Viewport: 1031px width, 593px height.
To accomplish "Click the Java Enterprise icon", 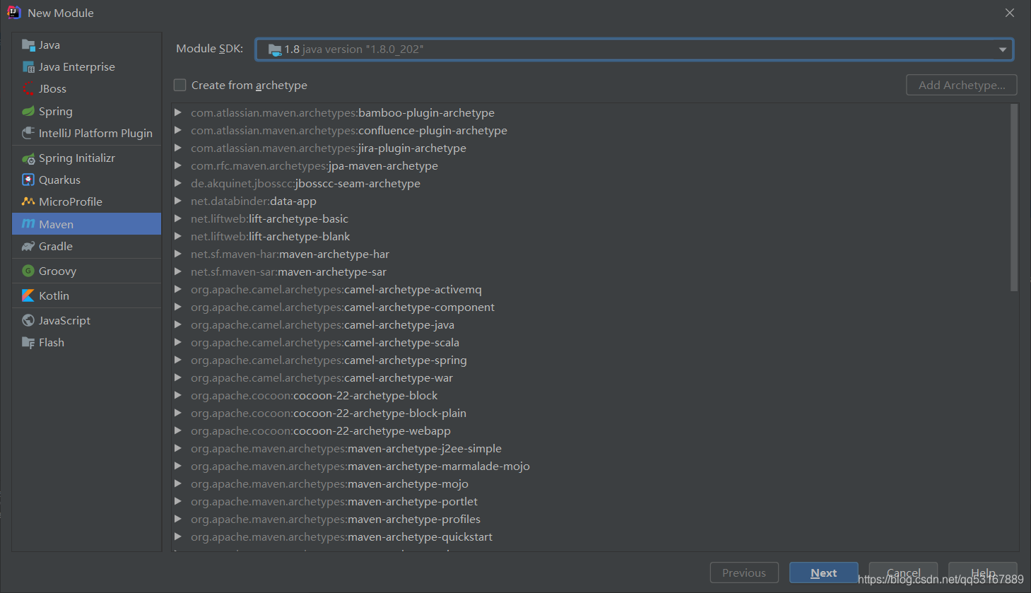I will point(28,67).
